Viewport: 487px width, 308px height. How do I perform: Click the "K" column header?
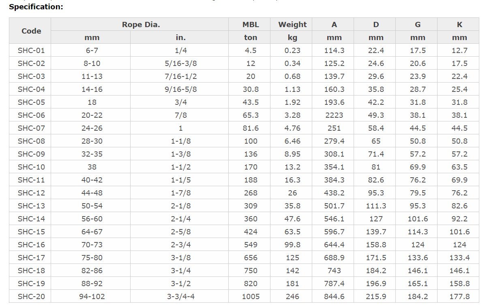(x=459, y=24)
